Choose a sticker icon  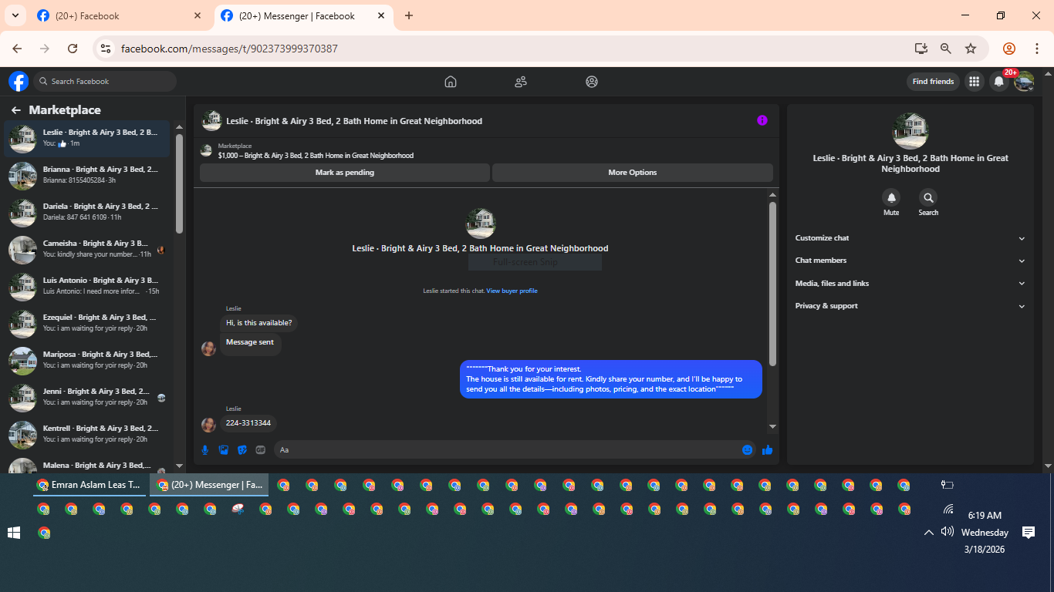(242, 450)
